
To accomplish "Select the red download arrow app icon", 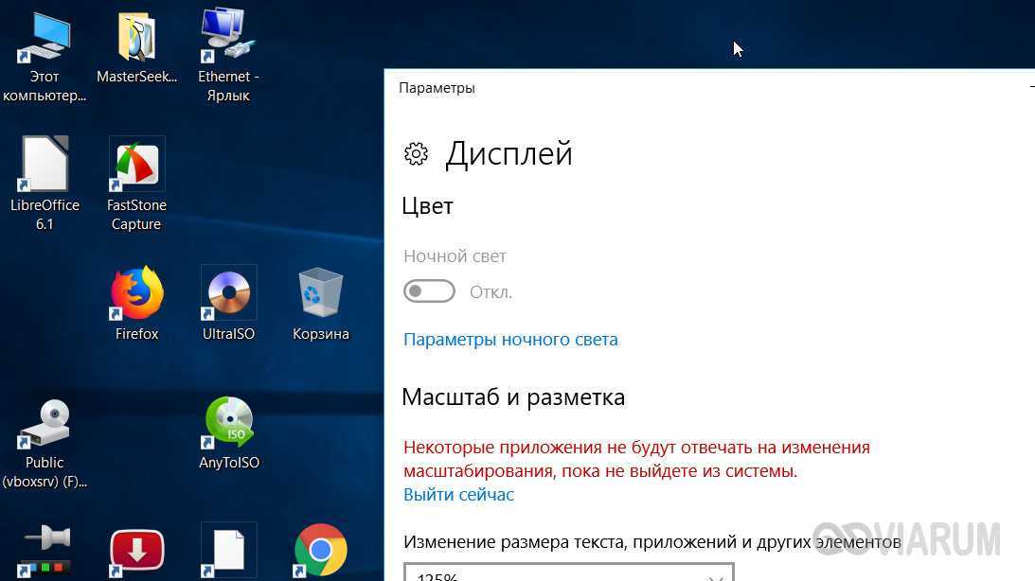I will [136, 552].
